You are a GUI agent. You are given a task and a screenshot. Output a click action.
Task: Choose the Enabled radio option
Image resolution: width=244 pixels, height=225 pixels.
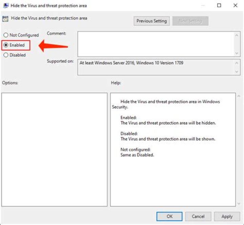[x=6, y=45]
